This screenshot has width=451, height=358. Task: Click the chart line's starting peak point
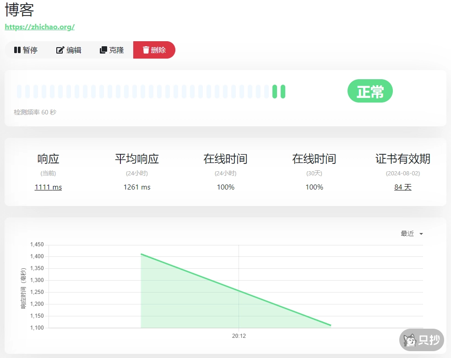tap(141, 254)
